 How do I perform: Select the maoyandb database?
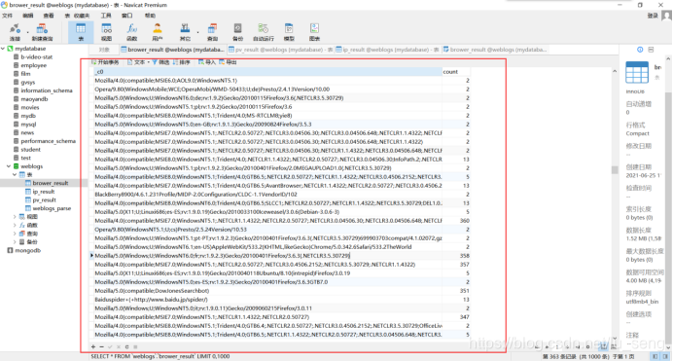tap(34, 99)
